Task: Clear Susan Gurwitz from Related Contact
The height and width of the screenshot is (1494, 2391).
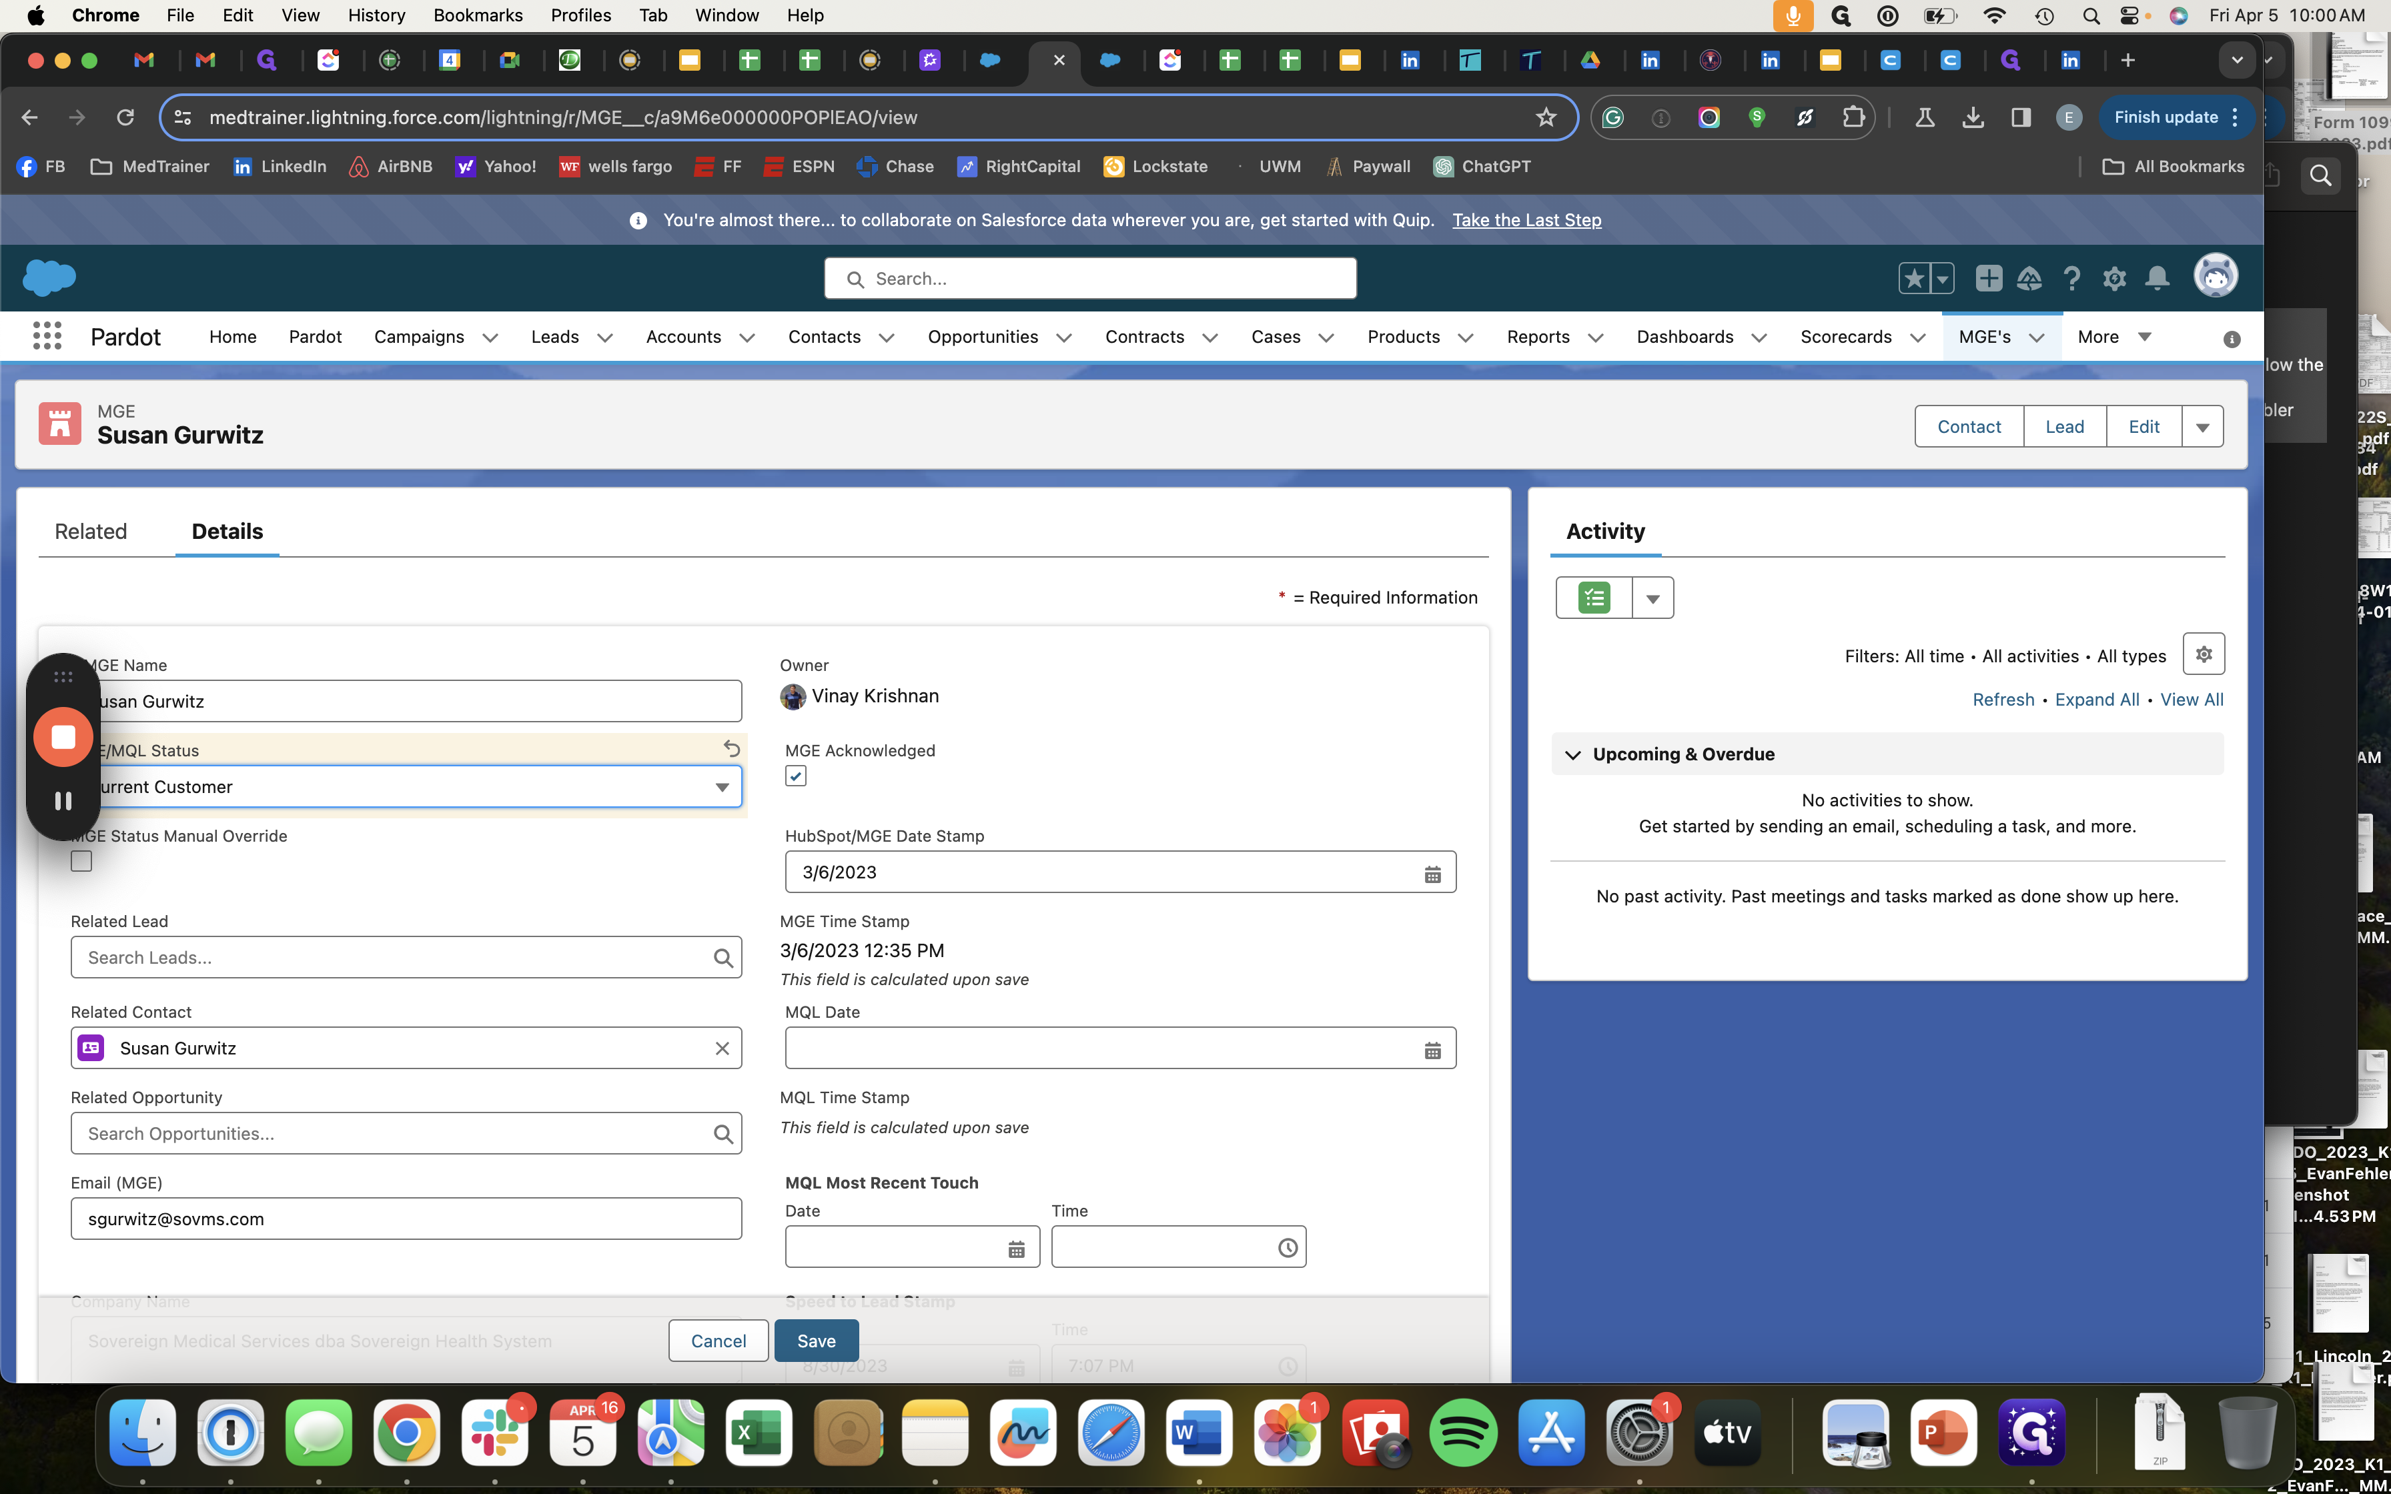Action: [x=723, y=1048]
